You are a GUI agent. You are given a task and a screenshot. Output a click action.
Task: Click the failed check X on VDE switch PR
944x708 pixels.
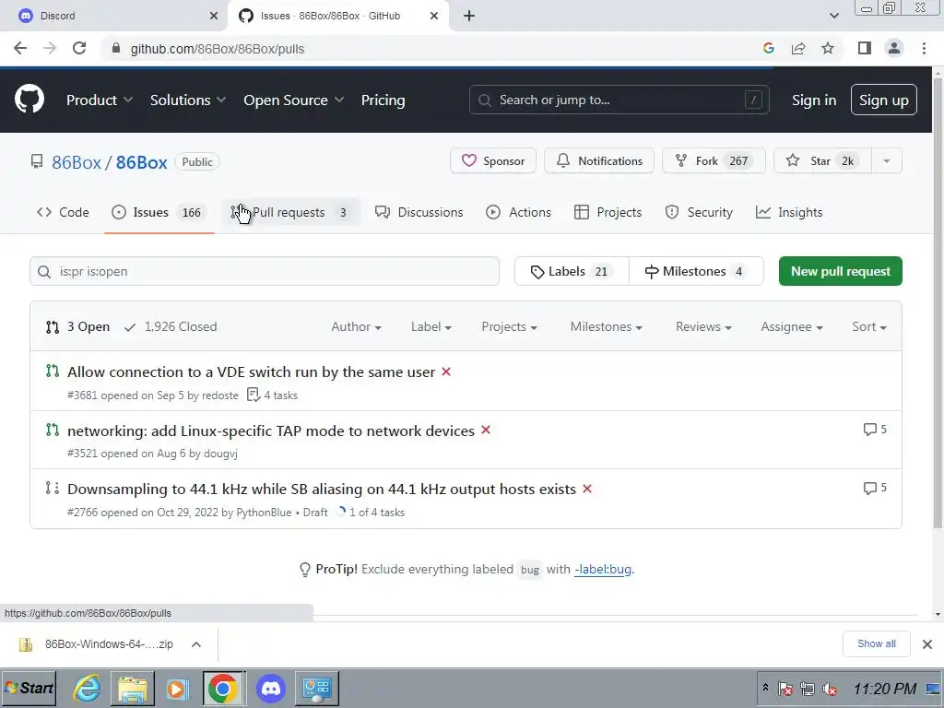click(446, 372)
